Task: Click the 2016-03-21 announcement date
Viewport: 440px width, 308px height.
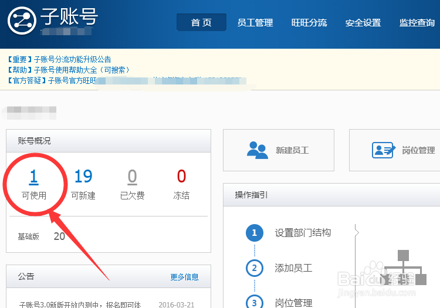Action: [177, 304]
